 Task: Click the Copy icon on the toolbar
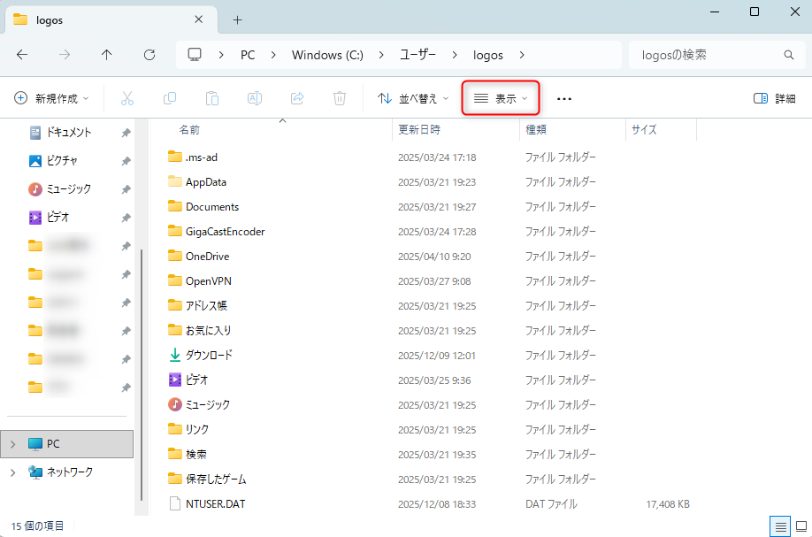[x=170, y=98]
